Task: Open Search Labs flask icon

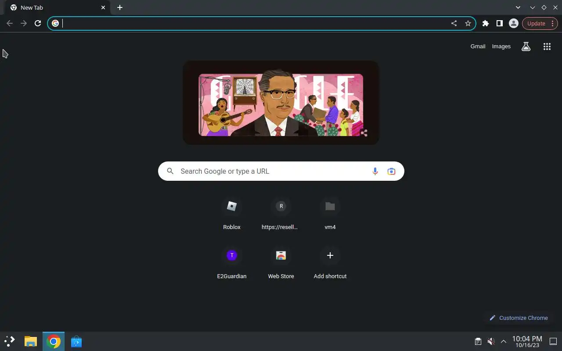Action: (526, 47)
